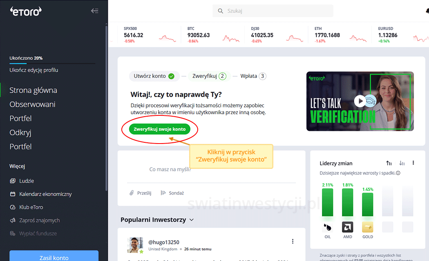Click the Więcej section label

17,166
